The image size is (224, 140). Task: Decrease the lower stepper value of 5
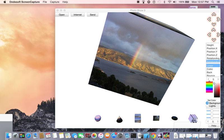[208, 122]
